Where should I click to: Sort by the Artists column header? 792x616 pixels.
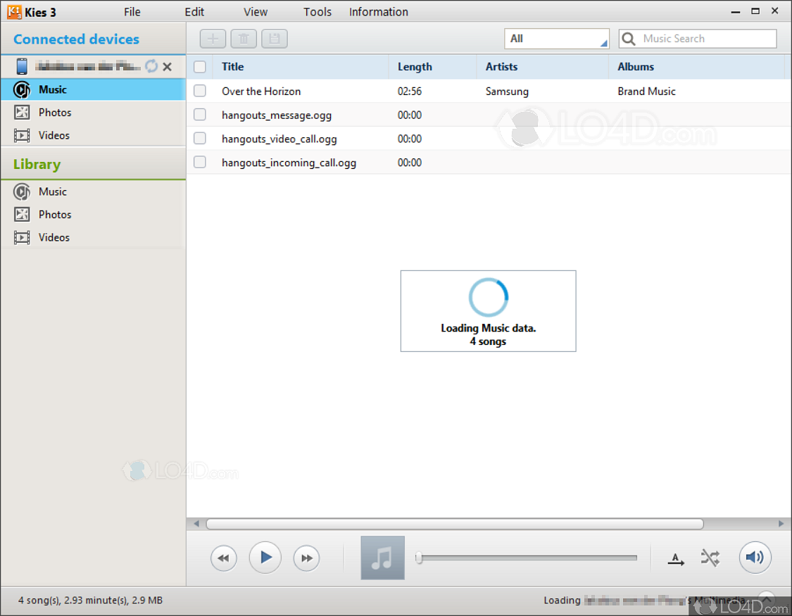[x=543, y=67]
